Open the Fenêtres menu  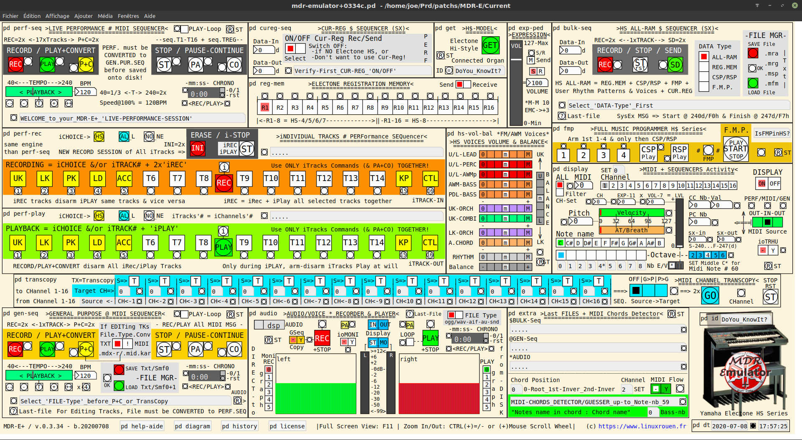(x=128, y=16)
